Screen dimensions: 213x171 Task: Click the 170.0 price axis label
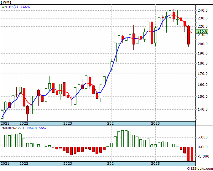[x=202, y=74]
